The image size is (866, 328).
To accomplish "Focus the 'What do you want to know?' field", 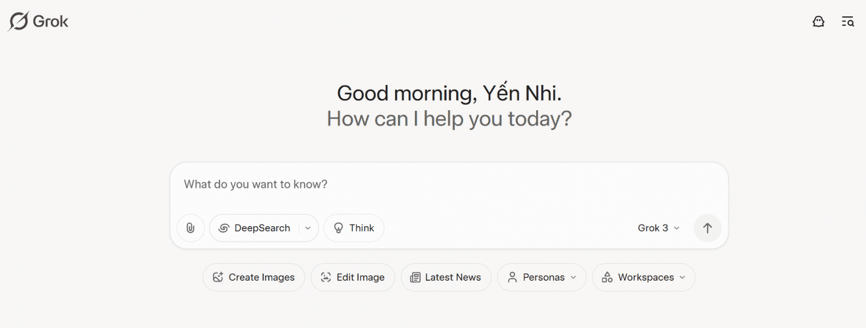I will pyautogui.click(x=449, y=185).
